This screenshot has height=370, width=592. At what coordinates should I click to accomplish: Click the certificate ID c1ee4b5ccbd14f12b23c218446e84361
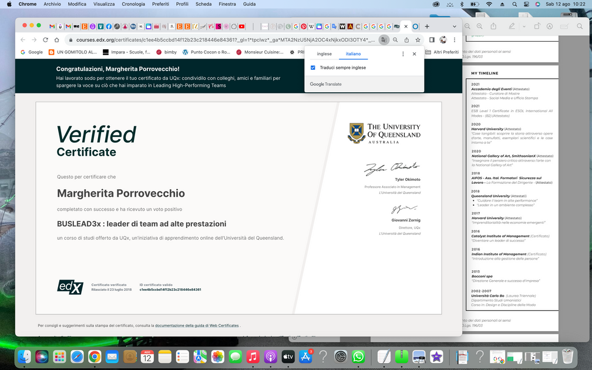[x=170, y=290]
